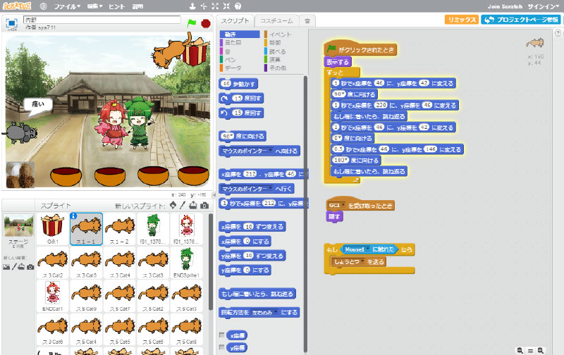This screenshot has width=564, height=355.
Task: Select the Gift1 sprite thumbnail
Action: click(x=52, y=229)
